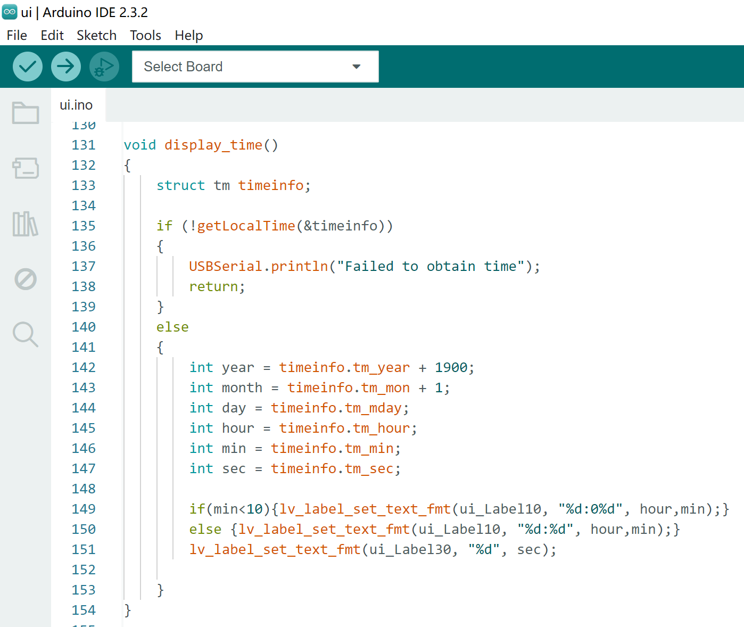The image size is (744, 627).
Task: Start the debugger with the debug icon
Action: coord(104,67)
